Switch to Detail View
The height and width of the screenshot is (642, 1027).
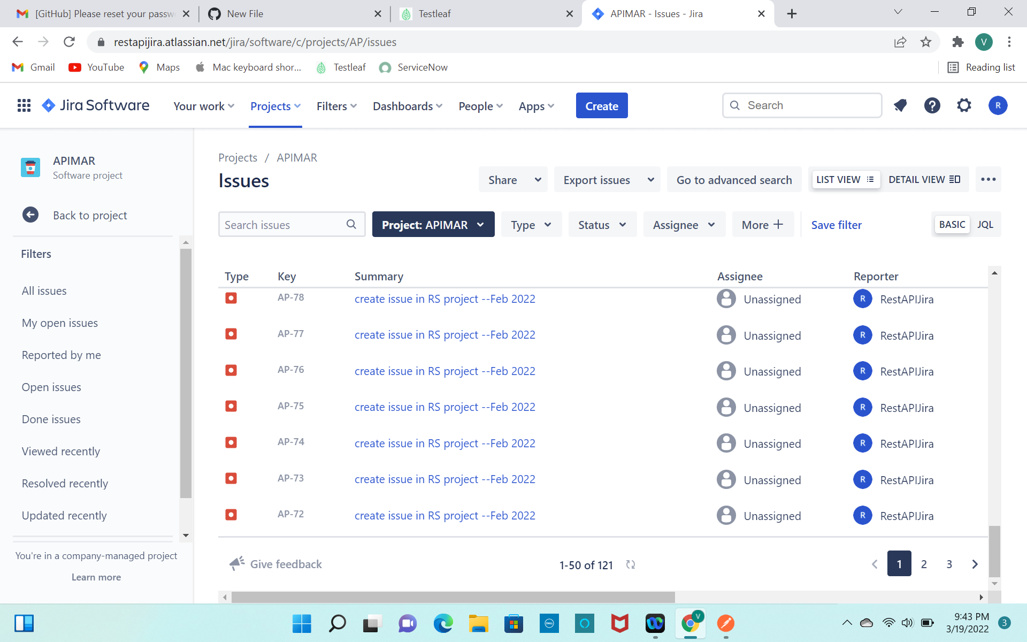pos(924,180)
